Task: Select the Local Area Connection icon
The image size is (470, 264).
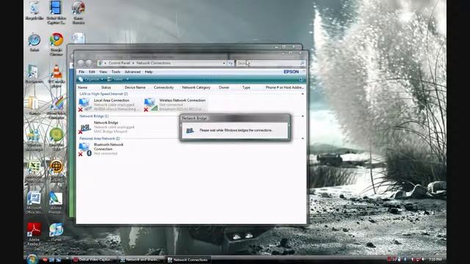Action: click(x=85, y=104)
